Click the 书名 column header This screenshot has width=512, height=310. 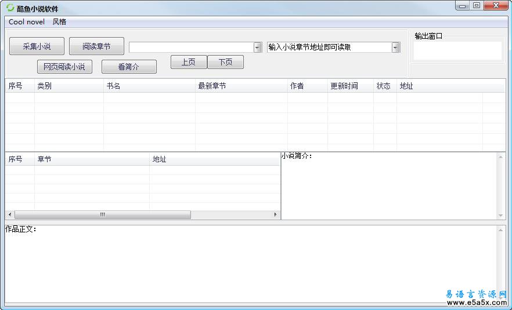(x=150, y=86)
